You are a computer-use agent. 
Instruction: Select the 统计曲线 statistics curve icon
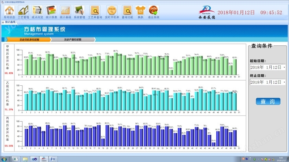[x=65, y=11]
